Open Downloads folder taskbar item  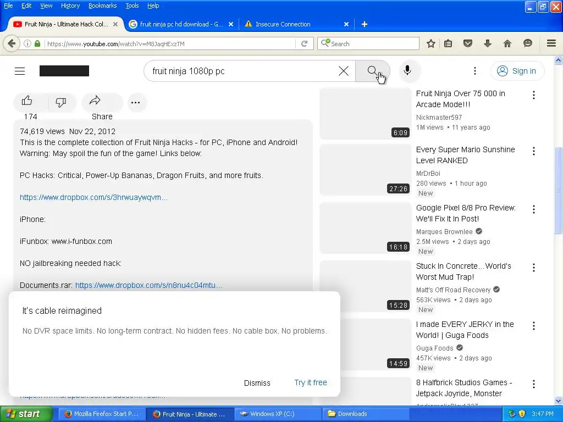[366, 414]
